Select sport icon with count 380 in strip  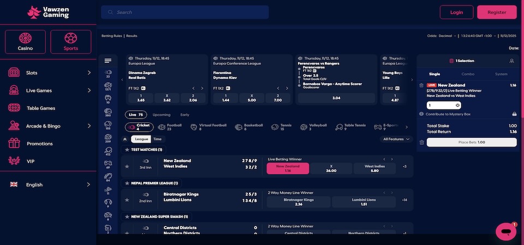pyautogui.click(x=108, y=113)
